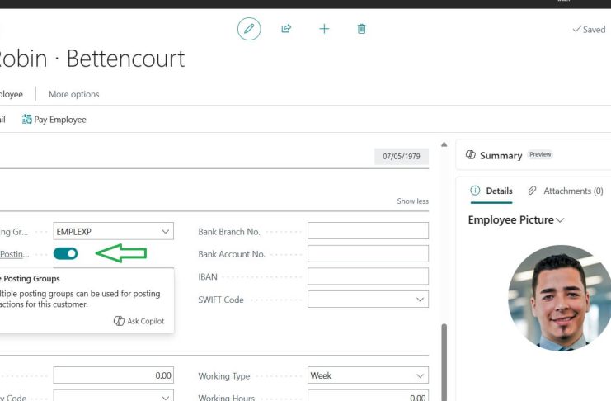Open More options menu

click(73, 94)
